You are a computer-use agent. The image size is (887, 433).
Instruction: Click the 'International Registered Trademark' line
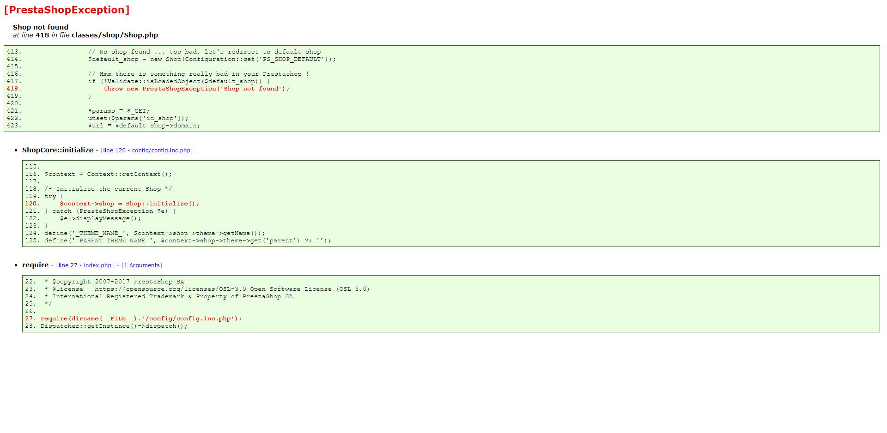(x=169, y=296)
